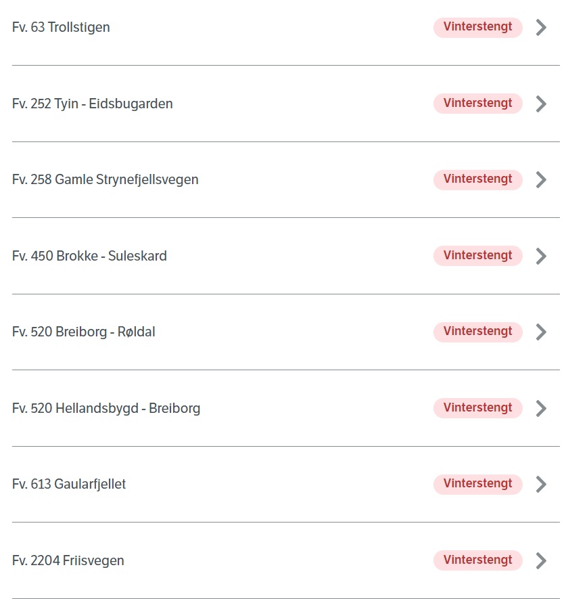
Task: Click the chevron icon for Friisvegen
Action: point(541,561)
